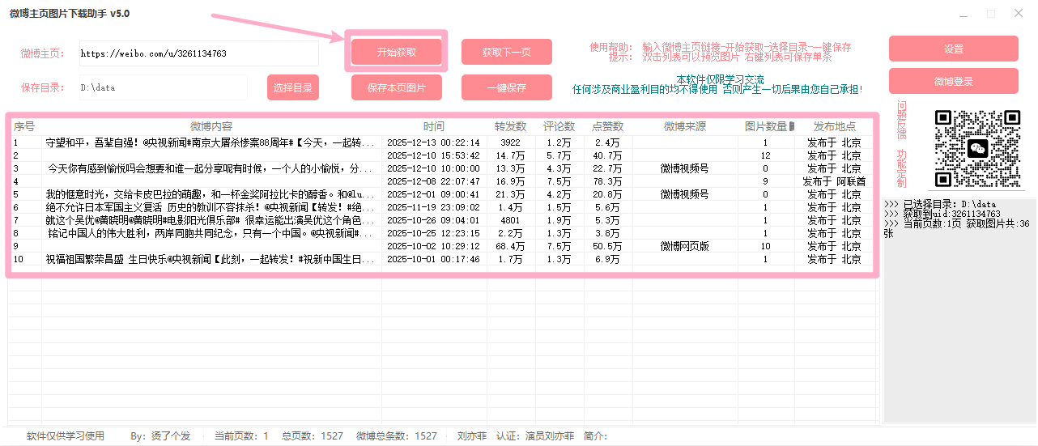Sort by 微博内容 column header
The width and height of the screenshot is (1038, 446).
[211, 126]
